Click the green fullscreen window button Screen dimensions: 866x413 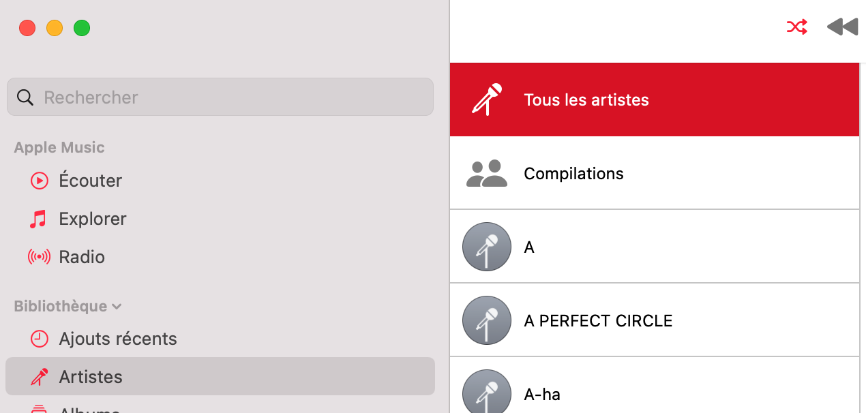coord(82,28)
